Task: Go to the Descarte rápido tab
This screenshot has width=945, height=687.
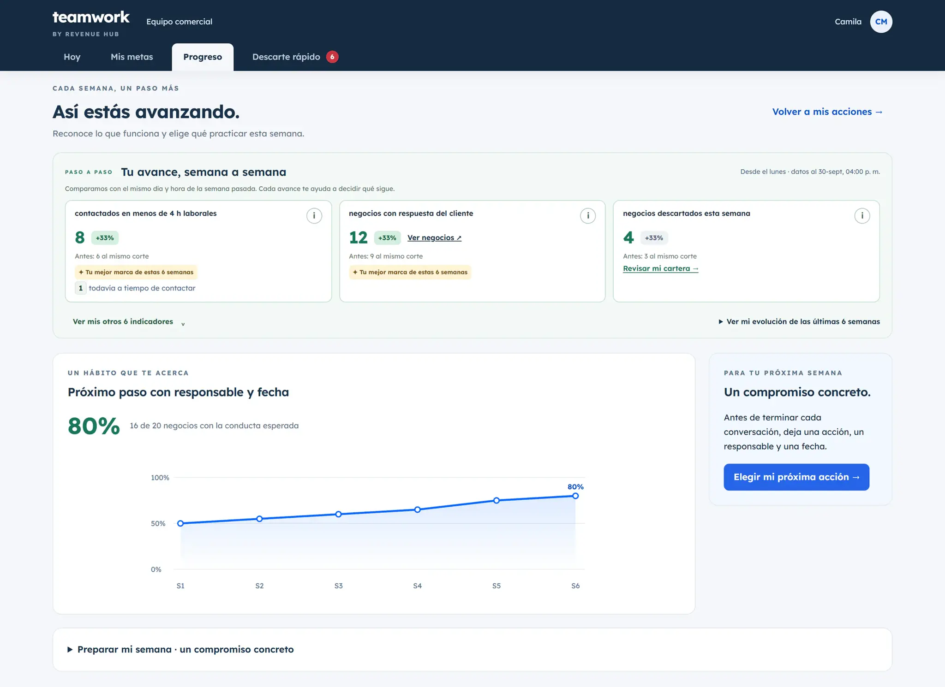Action: pyautogui.click(x=295, y=57)
